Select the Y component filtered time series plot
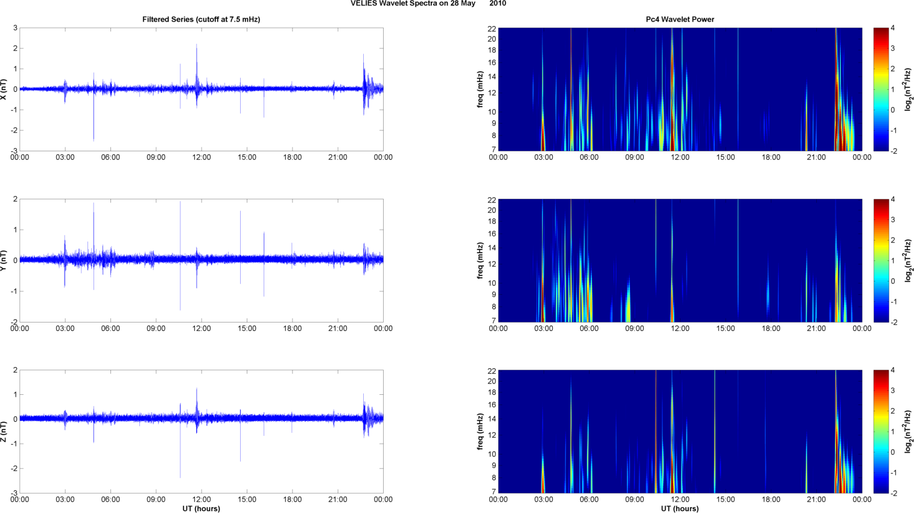 201,260
